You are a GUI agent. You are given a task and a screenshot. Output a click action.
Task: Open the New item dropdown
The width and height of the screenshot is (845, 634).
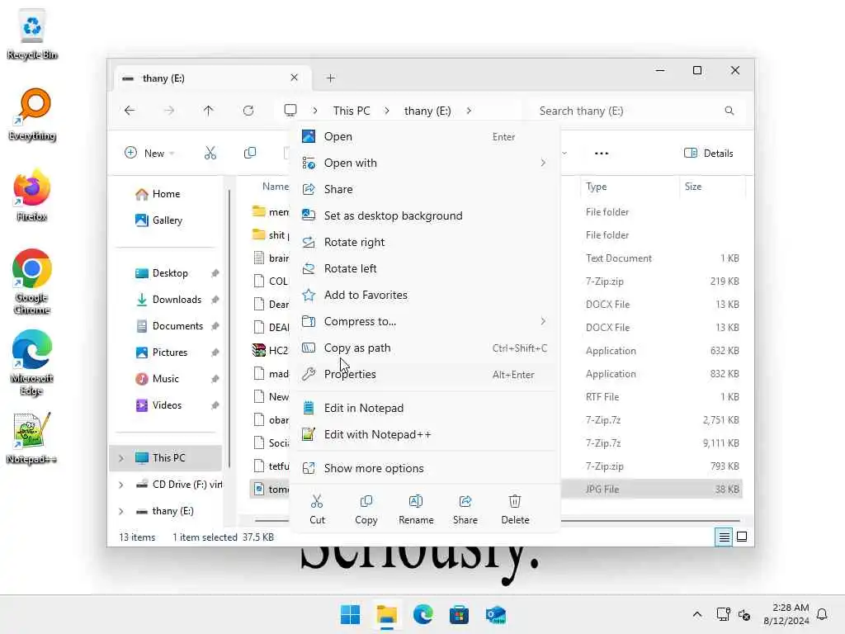[149, 153]
